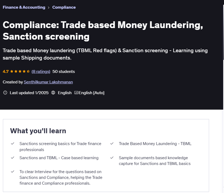224x193 pixels.
Task: Click the star rating icons
Action: click(20, 72)
